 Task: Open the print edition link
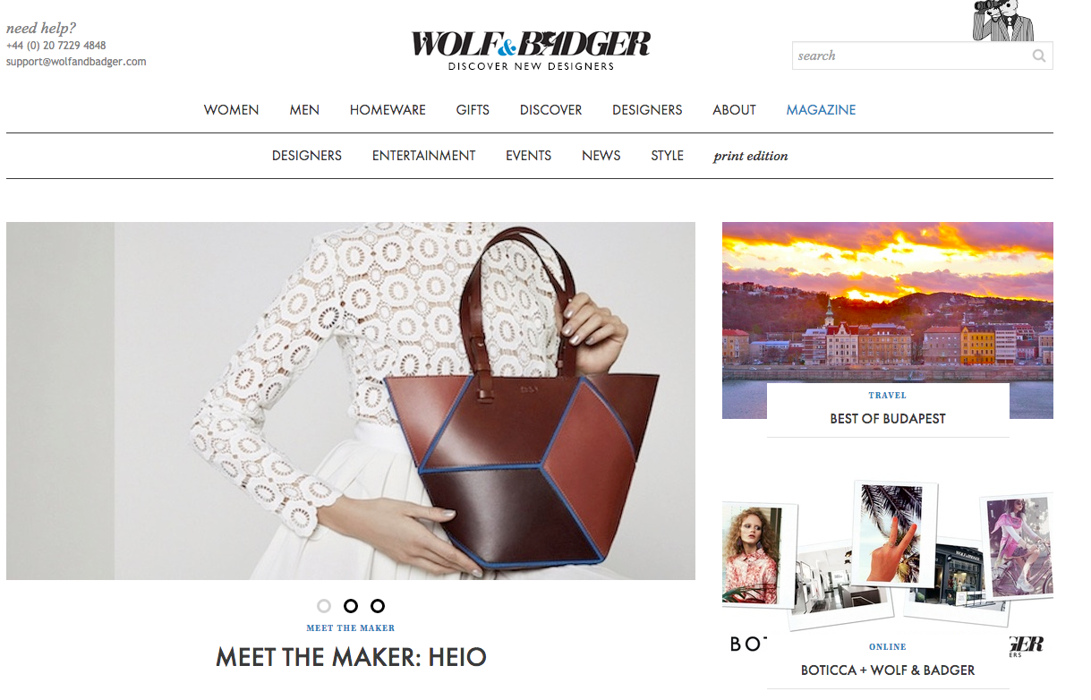point(750,156)
